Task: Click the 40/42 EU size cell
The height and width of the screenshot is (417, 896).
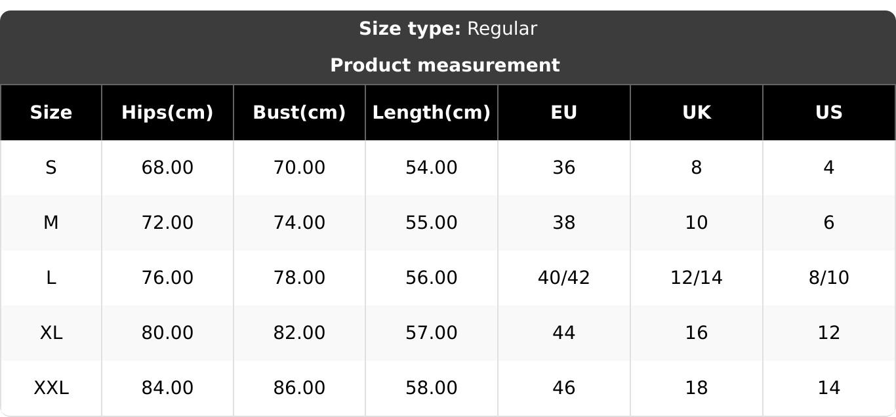Action: pos(563,278)
